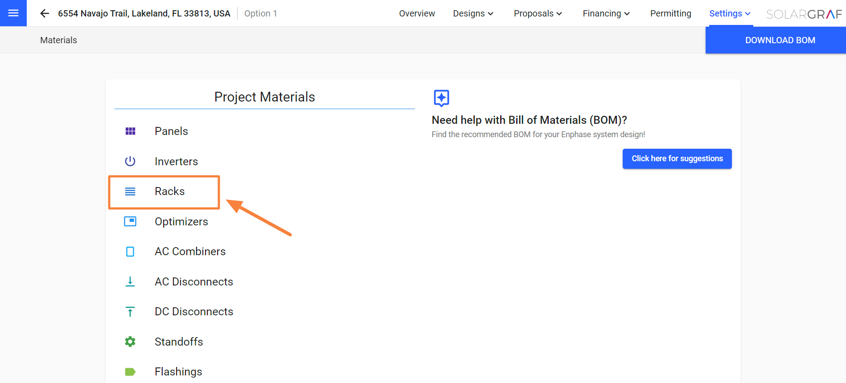846x383 pixels.
Task: Expand the Proposals dropdown
Action: pyautogui.click(x=538, y=13)
